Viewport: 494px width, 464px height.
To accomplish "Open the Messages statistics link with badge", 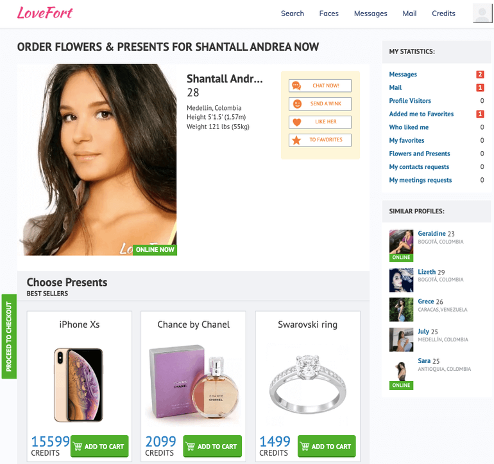I will [x=403, y=75].
